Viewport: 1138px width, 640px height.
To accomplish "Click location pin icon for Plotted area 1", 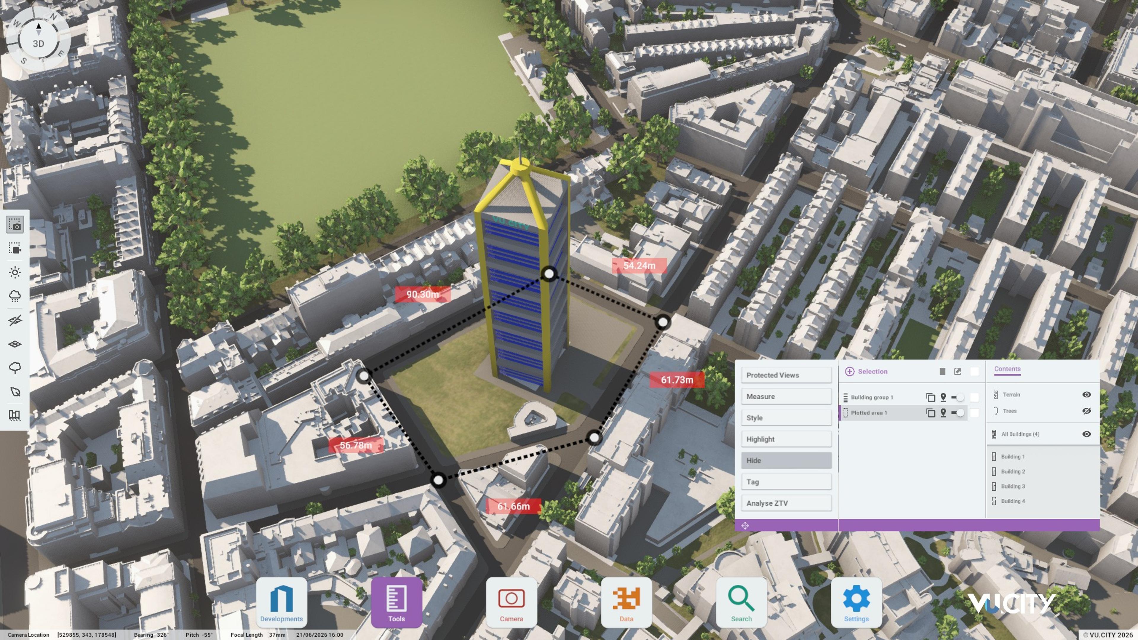I will click(943, 413).
